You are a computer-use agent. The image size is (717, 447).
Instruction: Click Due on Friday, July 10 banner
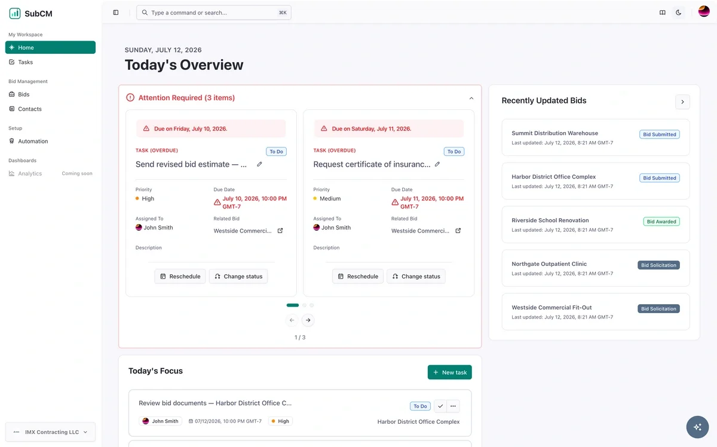pyautogui.click(x=211, y=128)
